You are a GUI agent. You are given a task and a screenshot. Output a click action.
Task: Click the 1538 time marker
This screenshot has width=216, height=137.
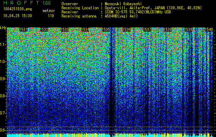[168, 29]
